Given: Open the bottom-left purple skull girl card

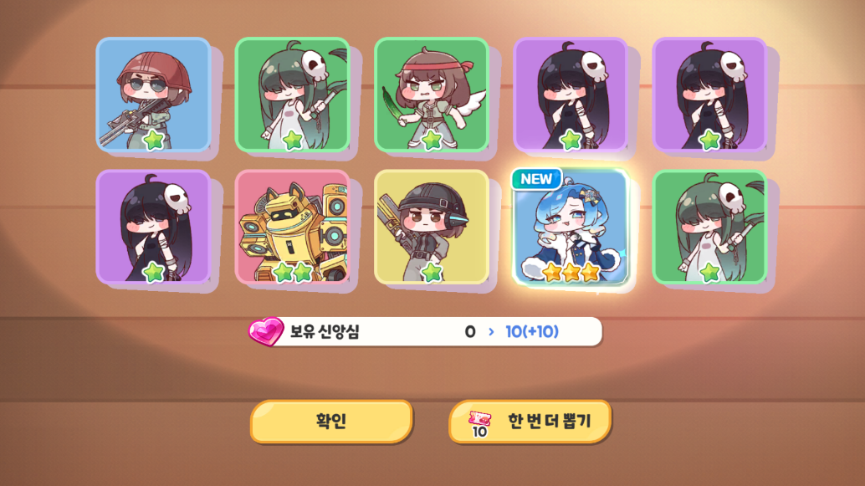Looking at the screenshot, I should click(x=153, y=227).
